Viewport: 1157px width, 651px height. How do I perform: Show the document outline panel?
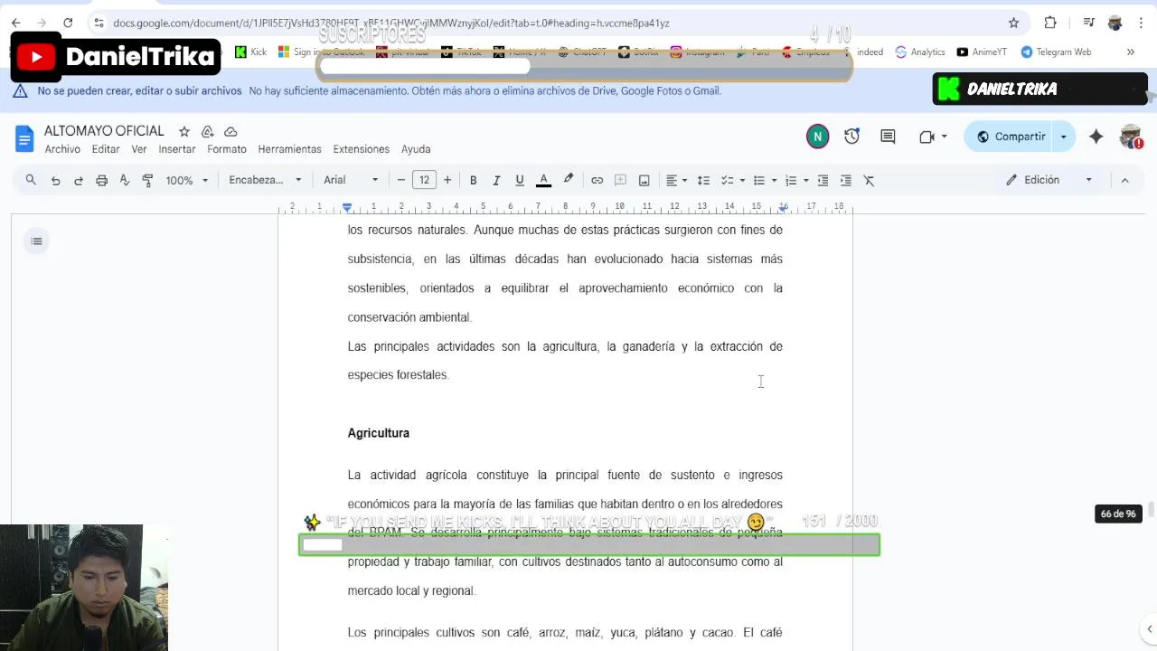point(36,241)
